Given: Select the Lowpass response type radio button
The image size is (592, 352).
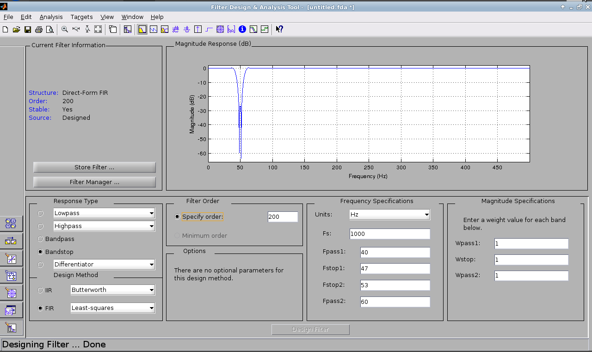Looking at the screenshot, I should click(x=41, y=213).
